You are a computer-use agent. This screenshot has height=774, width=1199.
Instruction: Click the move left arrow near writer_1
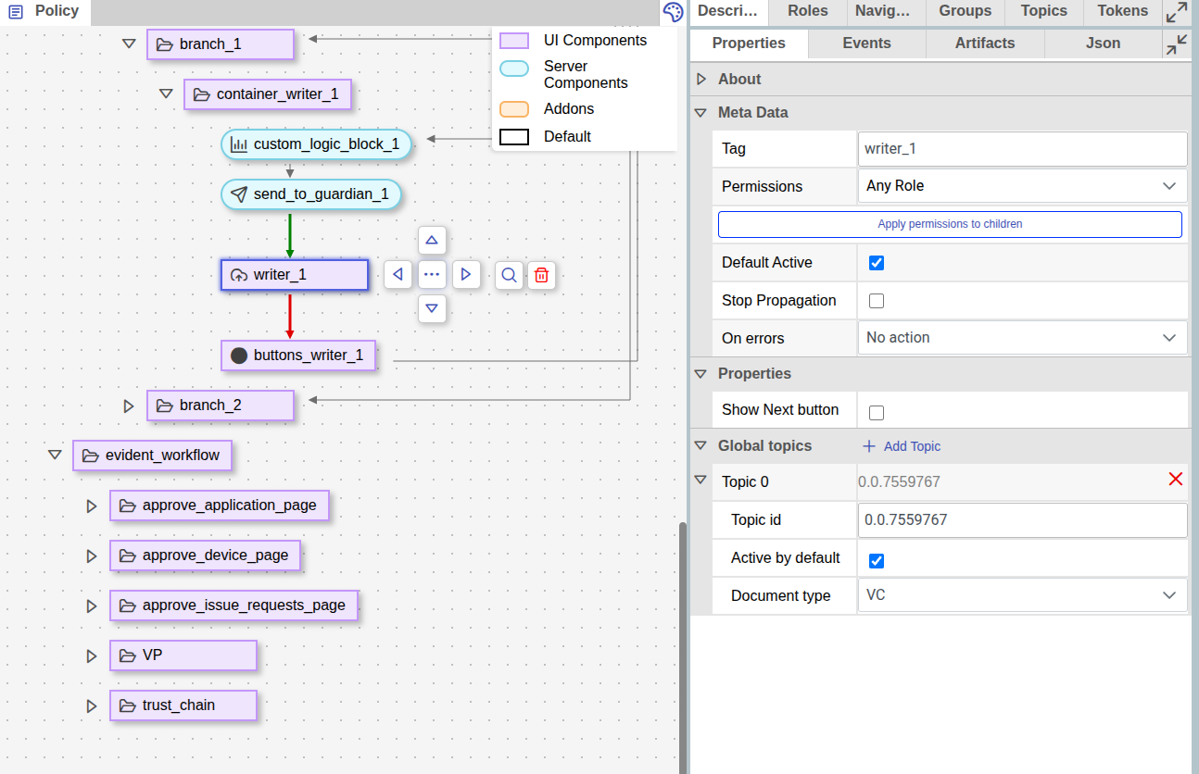point(398,275)
